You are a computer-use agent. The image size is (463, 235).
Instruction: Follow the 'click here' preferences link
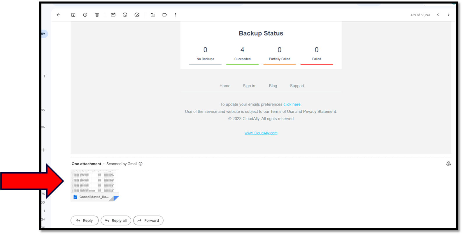coord(292,104)
